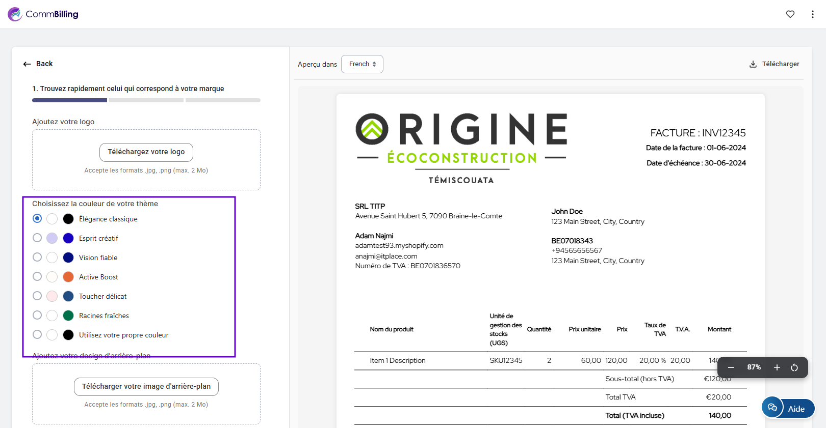Select the Vision fiable radio button
This screenshot has width=826, height=428.
click(x=37, y=257)
